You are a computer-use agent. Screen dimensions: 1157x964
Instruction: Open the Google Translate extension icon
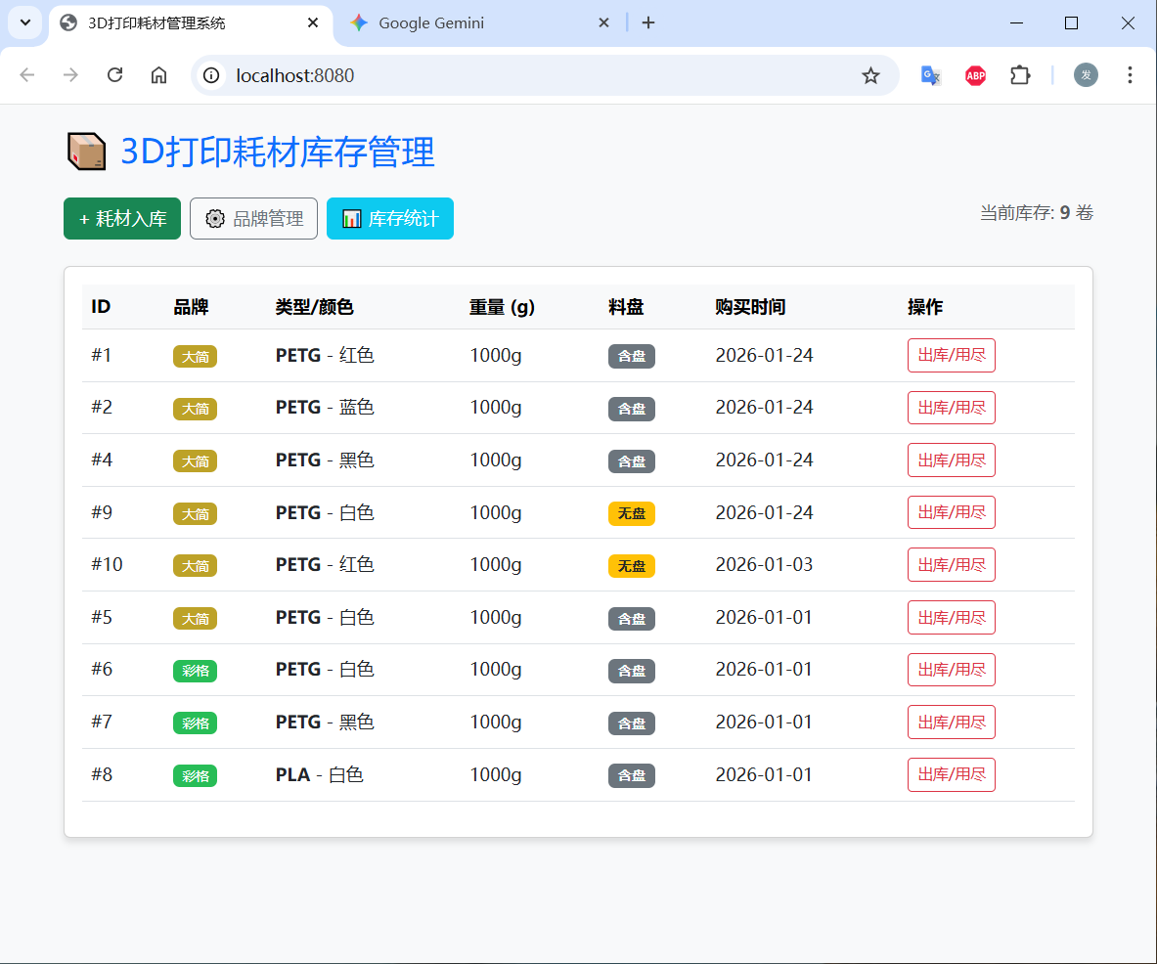coord(930,75)
